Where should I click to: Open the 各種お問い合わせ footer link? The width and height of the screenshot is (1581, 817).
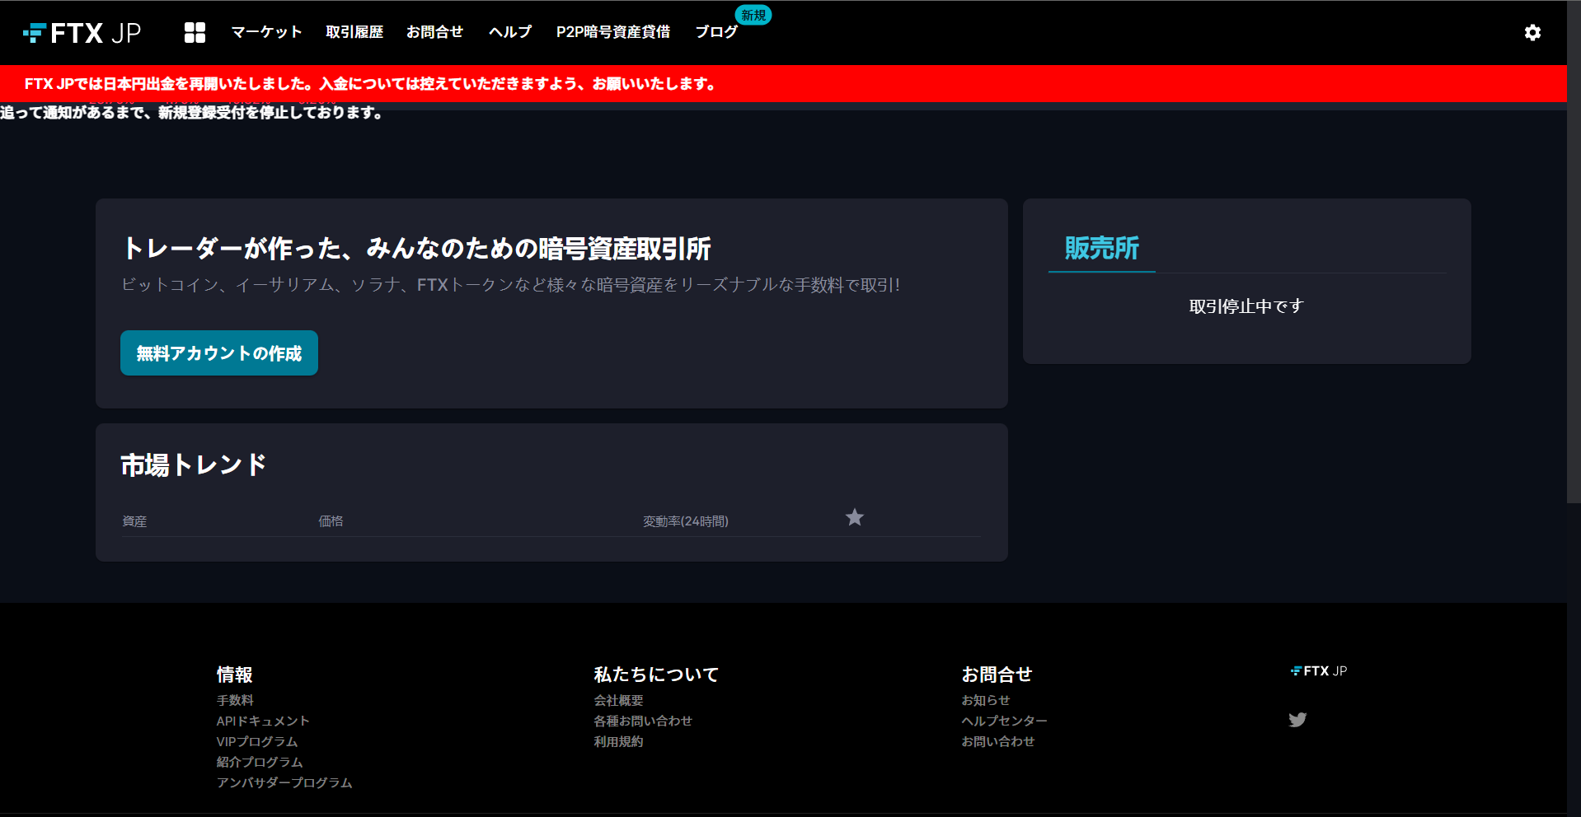[643, 721]
